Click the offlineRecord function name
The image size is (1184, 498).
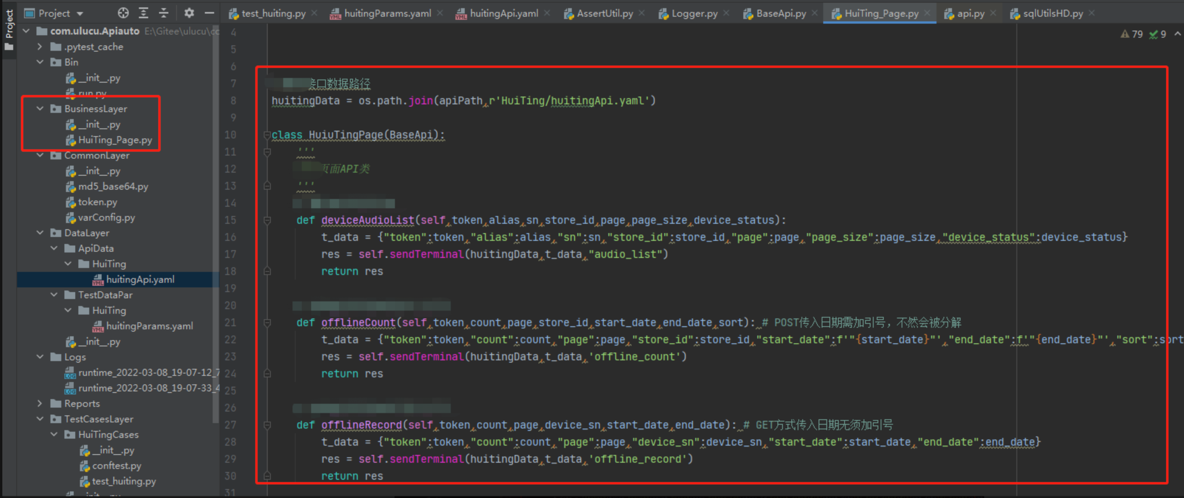[x=362, y=425]
